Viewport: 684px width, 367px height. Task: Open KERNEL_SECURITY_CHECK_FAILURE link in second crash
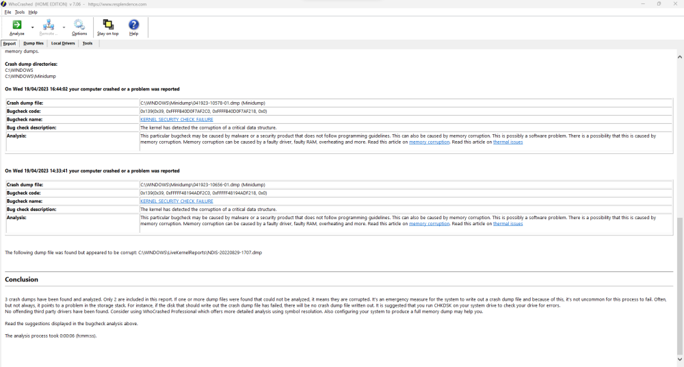[176, 201]
